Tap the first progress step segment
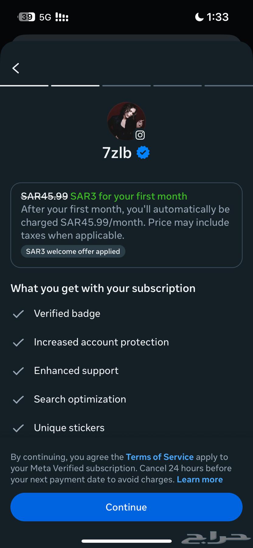The height and width of the screenshot is (548, 253). (24, 86)
